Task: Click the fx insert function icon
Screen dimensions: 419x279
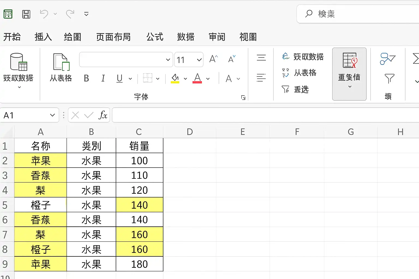Action: [103, 115]
